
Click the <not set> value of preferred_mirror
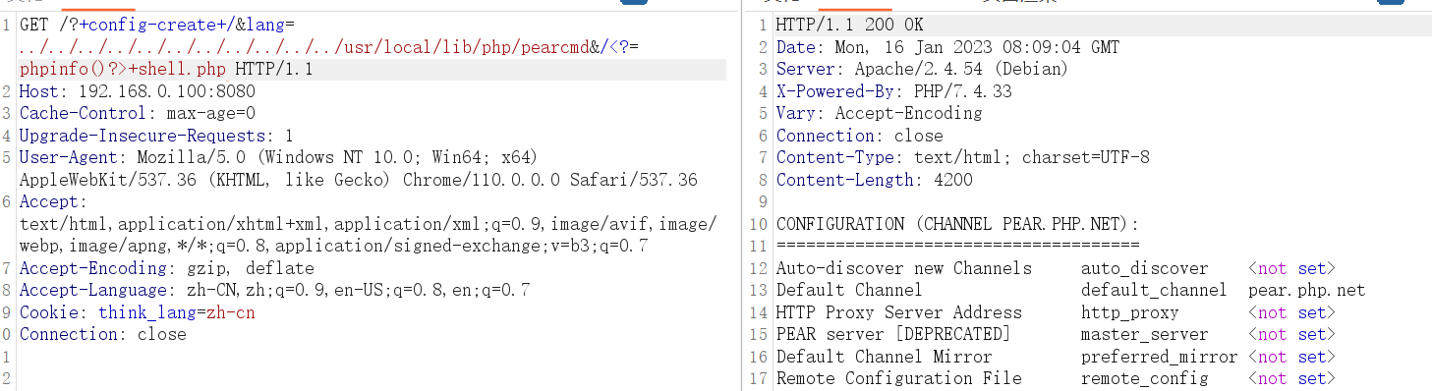point(1292,357)
